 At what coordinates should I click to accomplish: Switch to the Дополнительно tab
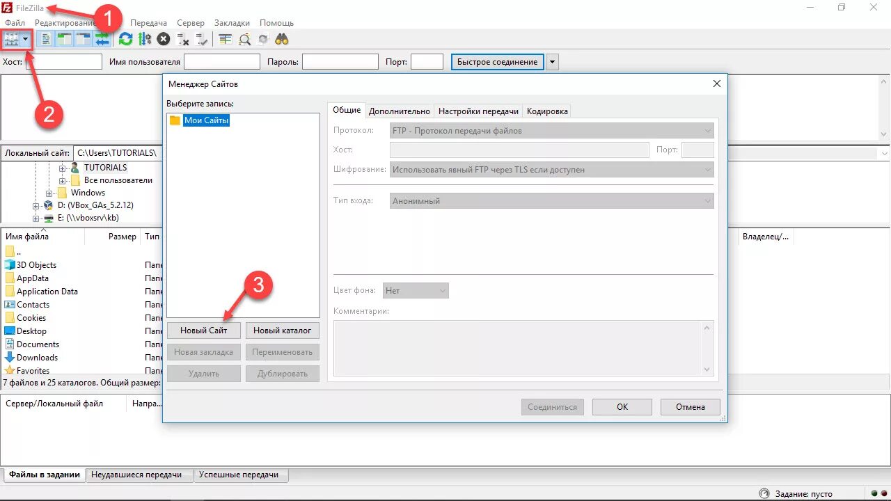coord(400,111)
